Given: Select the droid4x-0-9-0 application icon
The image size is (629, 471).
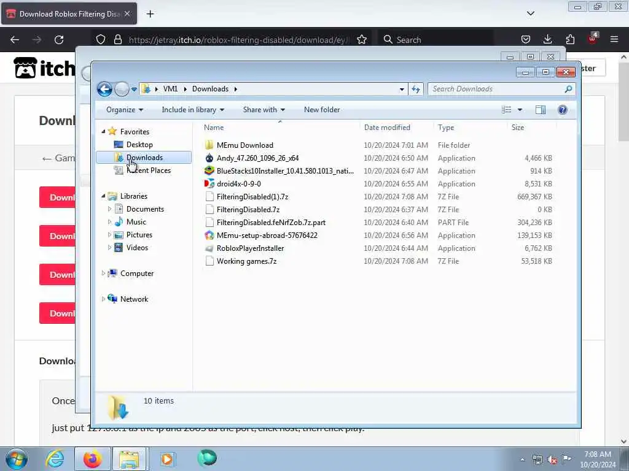Looking at the screenshot, I should click(209, 183).
